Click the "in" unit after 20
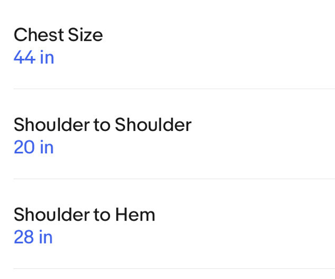Image resolution: width=335 pixels, height=279 pixels. point(47,147)
